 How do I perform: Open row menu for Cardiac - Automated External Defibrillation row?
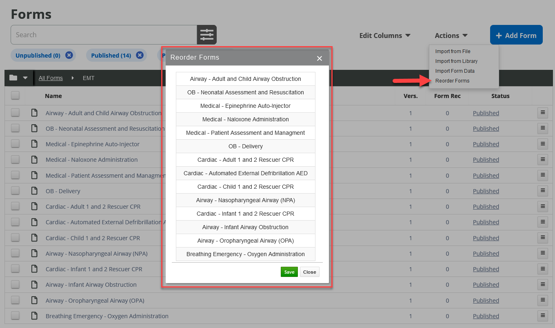[543, 222]
